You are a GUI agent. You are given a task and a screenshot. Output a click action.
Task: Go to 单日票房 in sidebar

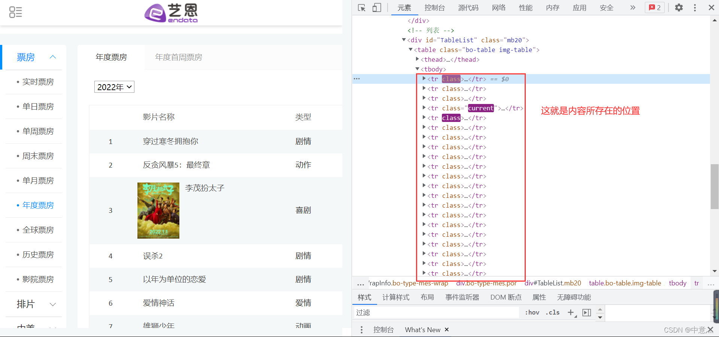pyautogui.click(x=38, y=107)
